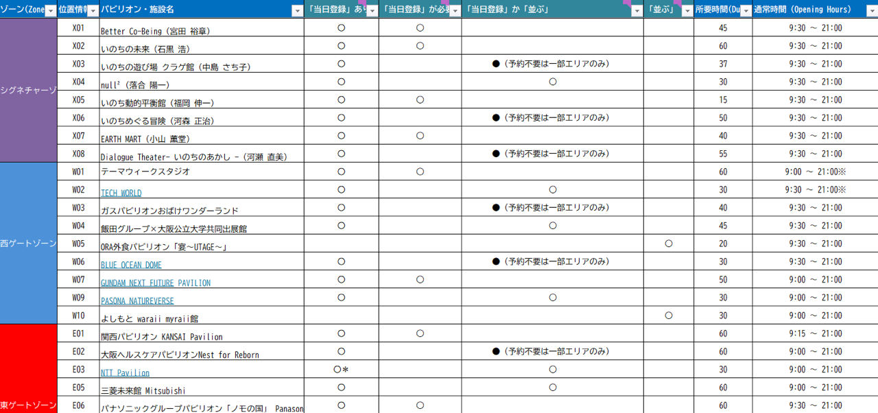Select position code cell W05
Image resolution: width=878 pixels, height=413 pixels.
(78, 244)
